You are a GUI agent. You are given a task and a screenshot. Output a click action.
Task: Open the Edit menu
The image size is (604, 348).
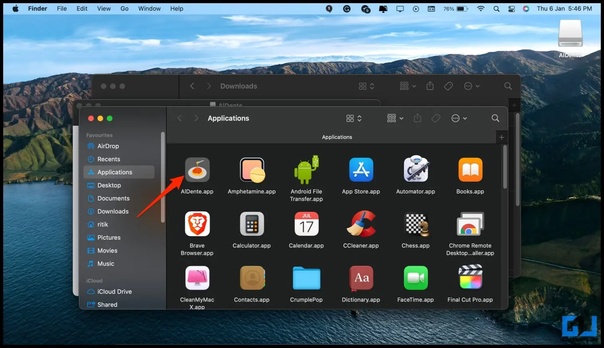[82, 8]
